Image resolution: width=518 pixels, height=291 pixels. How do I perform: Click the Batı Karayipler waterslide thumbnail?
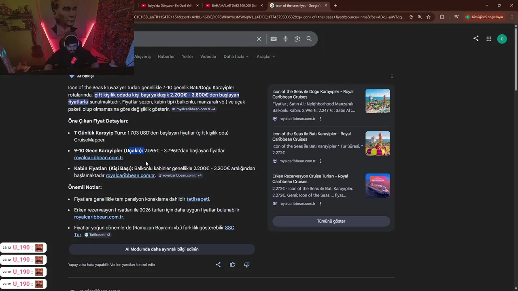pos(378,143)
